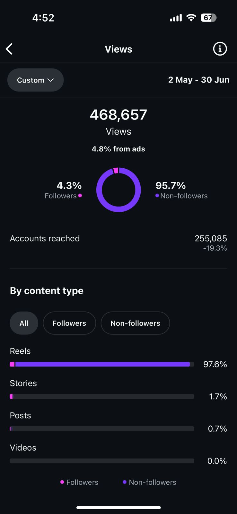The image size is (237, 514).
Task: Open the Accounts reached row
Action: click(x=119, y=243)
